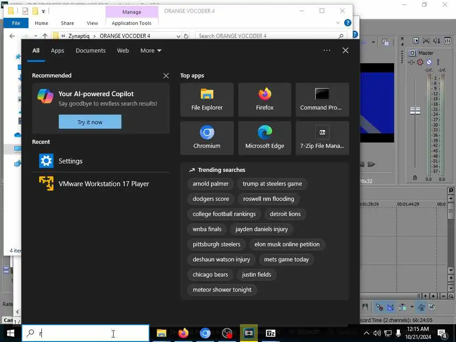Open Application Tools ribbon tab
This screenshot has height=342, width=456.
(x=131, y=23)
